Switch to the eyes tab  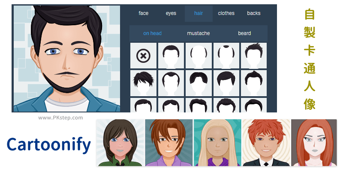coord(171,13)
